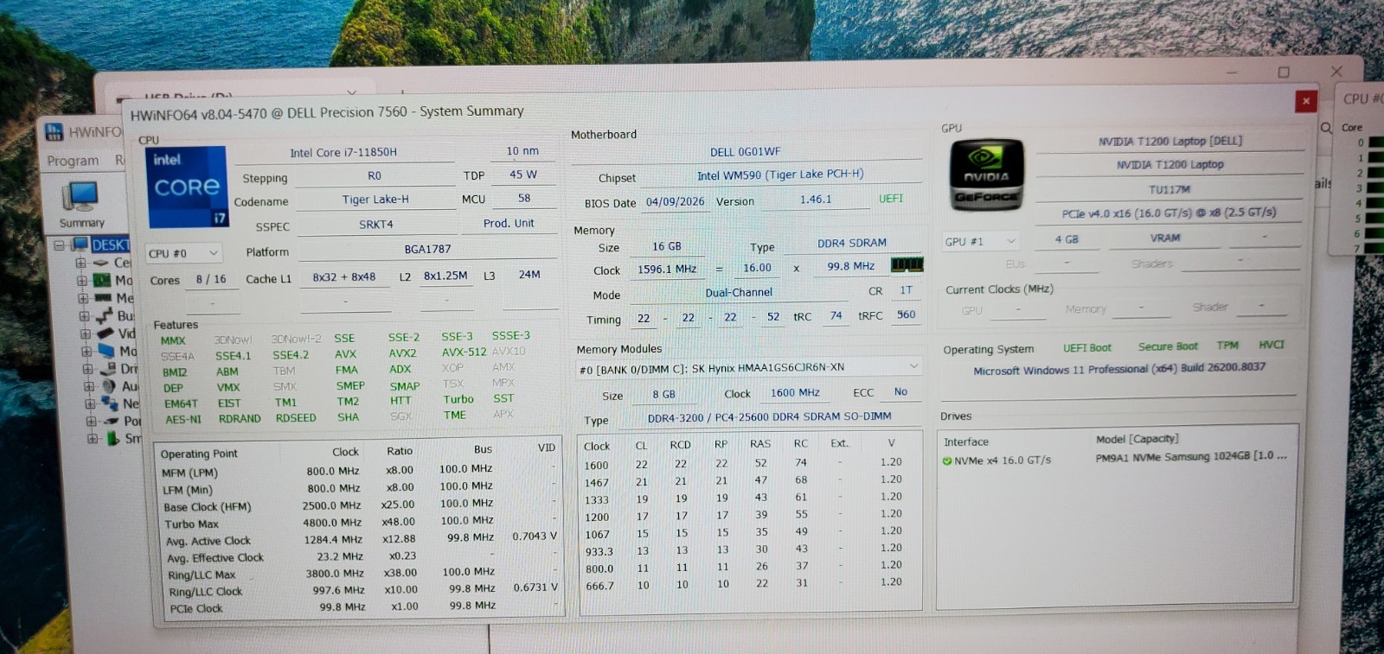Viewport: 1384px width, 654px height.
Task: Select the blue Monitor icon in tree
Action: pyautogui.click(x=106, y=351)
